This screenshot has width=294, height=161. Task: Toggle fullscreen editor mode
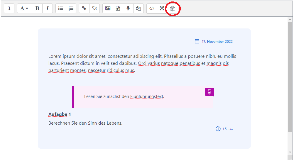click(162, 9)
